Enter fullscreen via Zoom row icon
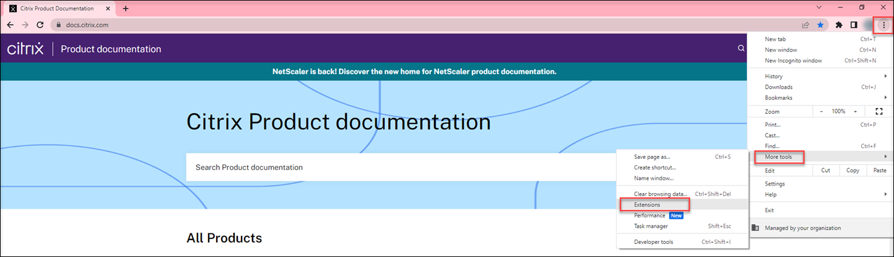This screenshot has width=894, height=257. coord(878,111)
